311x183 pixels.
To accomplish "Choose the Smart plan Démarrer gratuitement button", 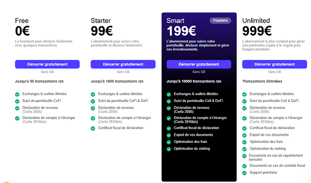I will (199, 64).
